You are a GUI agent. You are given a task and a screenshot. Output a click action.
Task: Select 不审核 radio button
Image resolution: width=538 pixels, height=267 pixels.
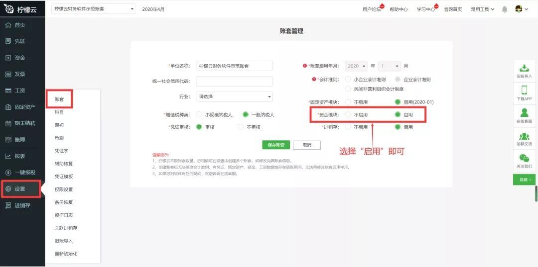tap(241, 127)
